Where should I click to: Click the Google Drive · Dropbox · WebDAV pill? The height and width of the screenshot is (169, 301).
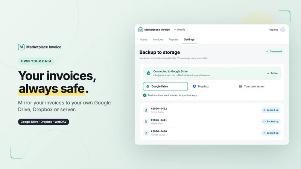coord(44,122)
